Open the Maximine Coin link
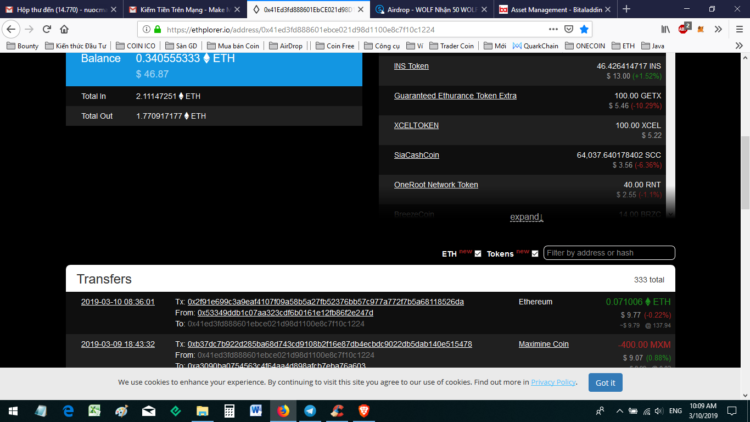Viewport: 750px width, 422px height. point(544,344)
